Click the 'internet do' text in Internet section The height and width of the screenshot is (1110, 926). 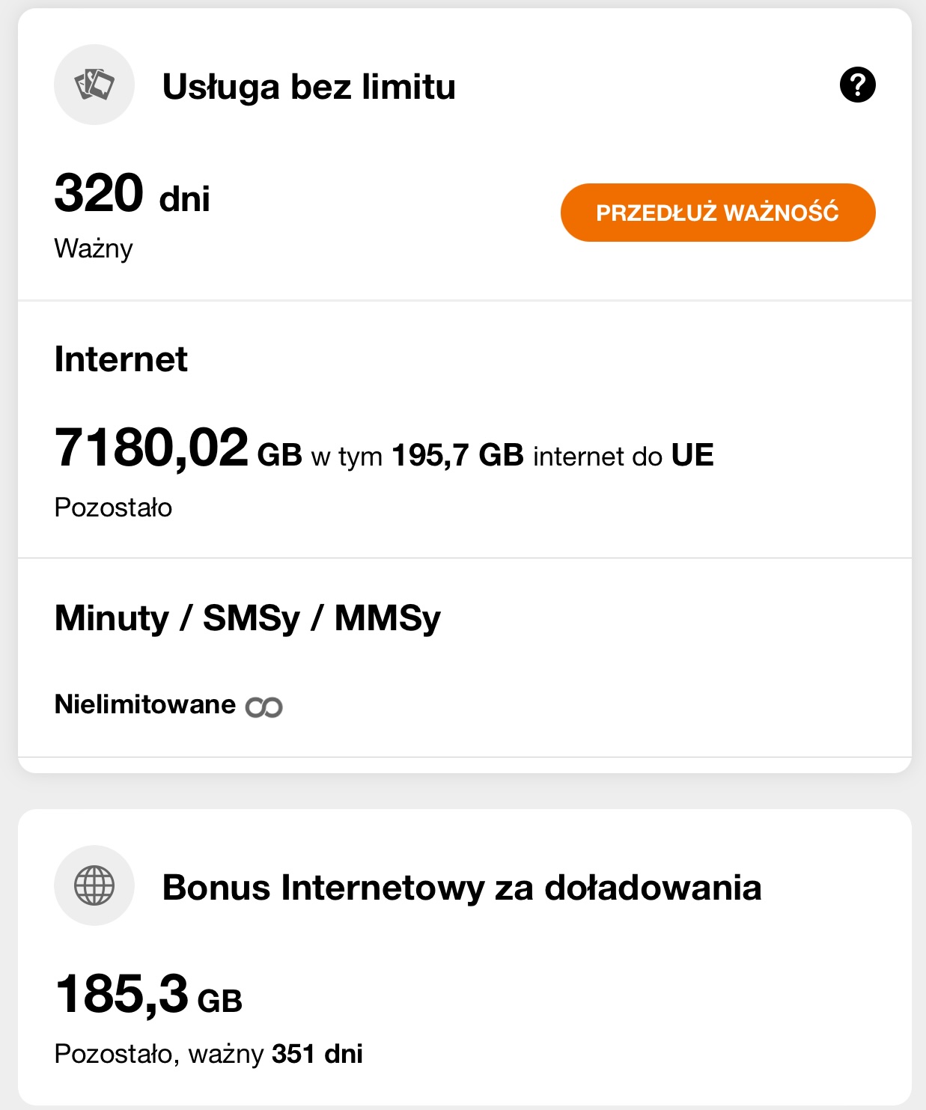(597, 456)
